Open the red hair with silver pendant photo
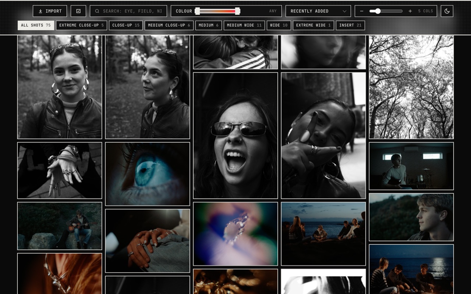Image resolution: width=471 pixels, height=294 pixels. coord(60,274)
